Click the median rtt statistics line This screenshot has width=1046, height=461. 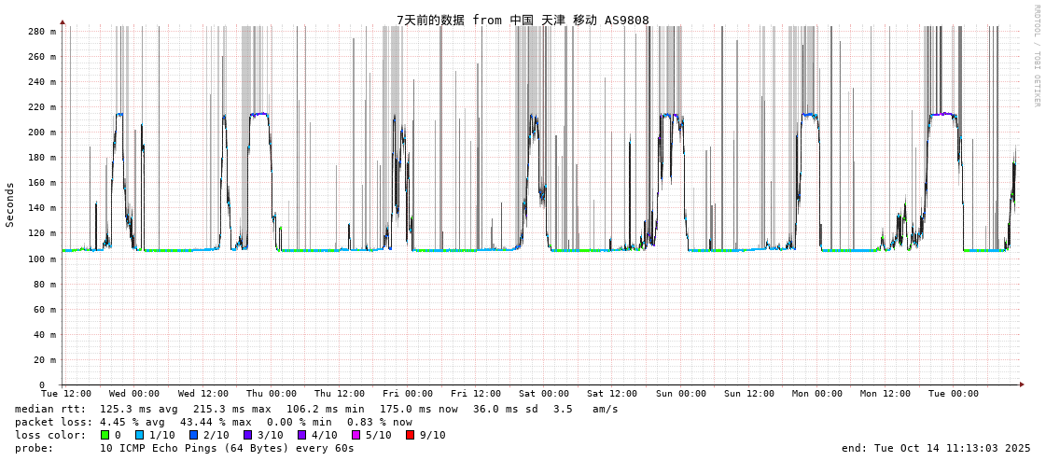(316, 409)
